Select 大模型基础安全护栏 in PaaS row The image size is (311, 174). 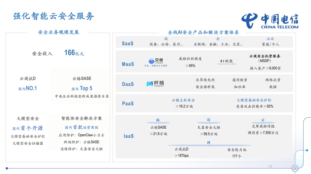click(254, 100)
